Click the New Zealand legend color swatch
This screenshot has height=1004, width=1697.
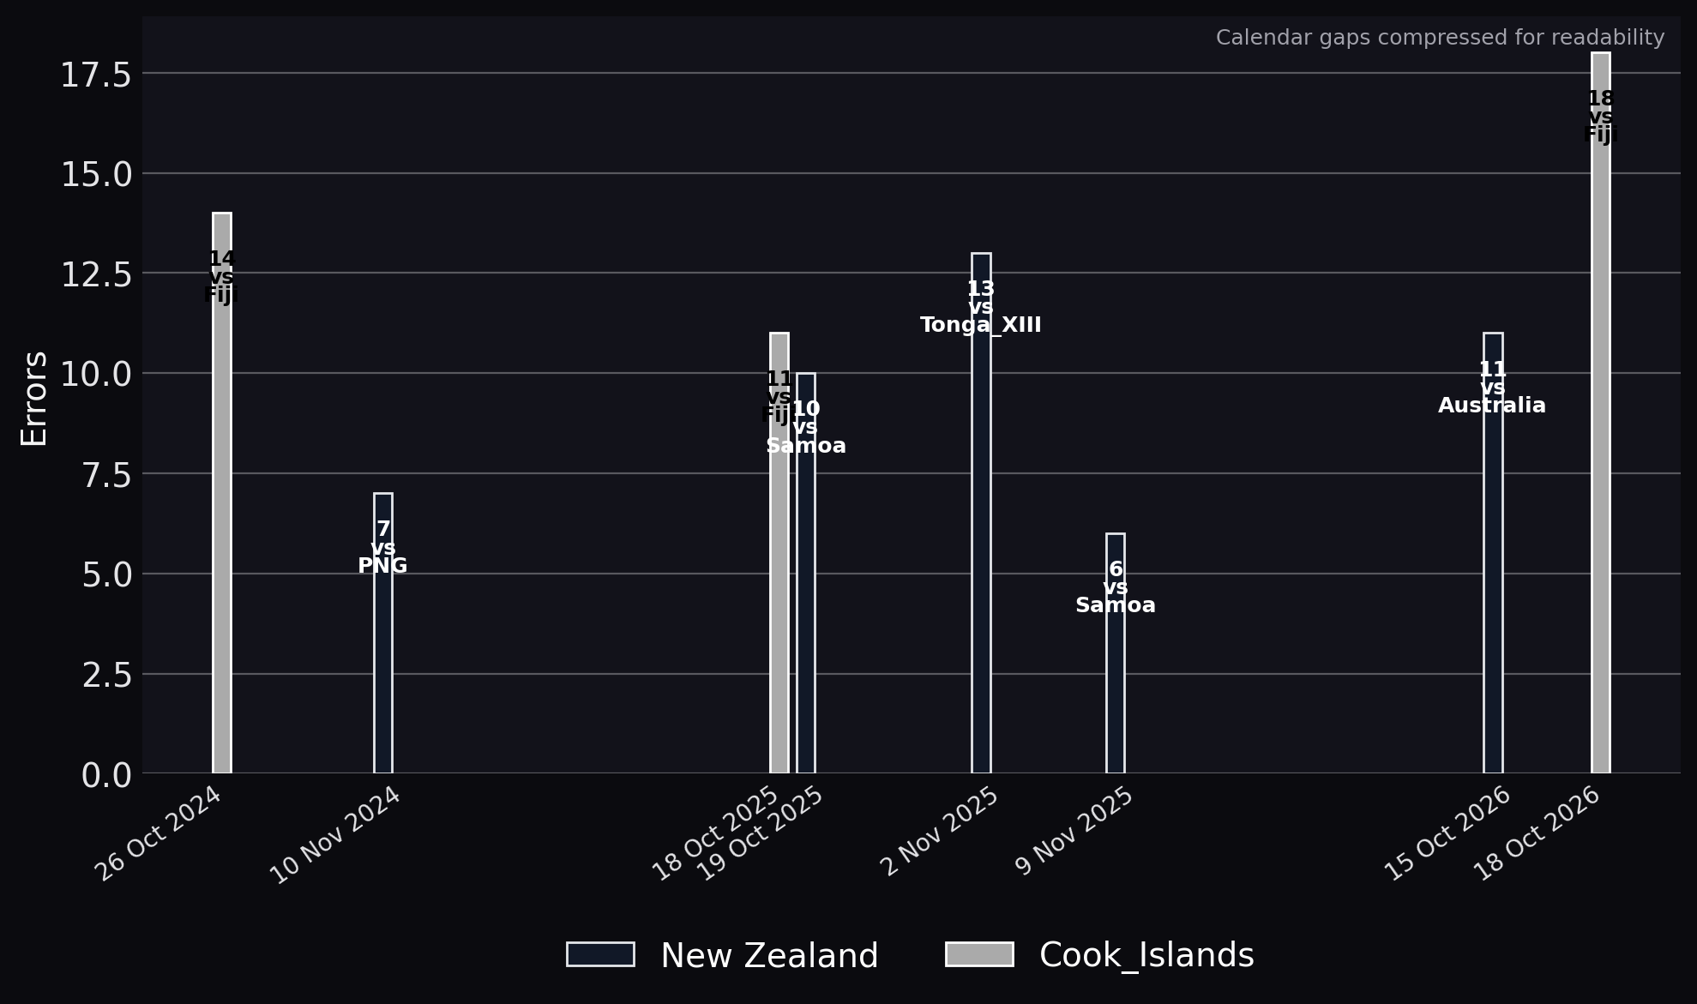(600, 954)
